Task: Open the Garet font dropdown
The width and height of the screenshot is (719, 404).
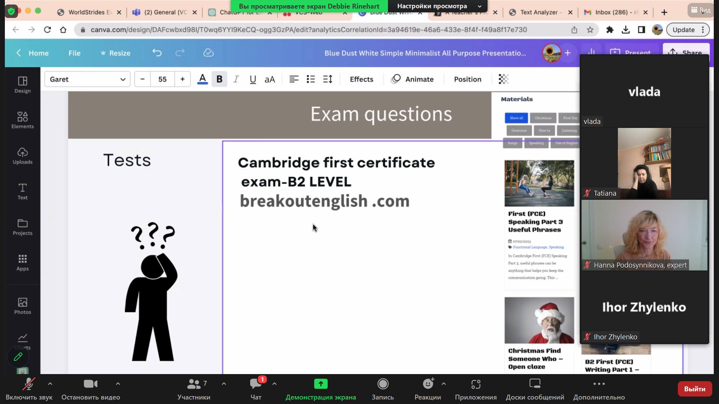Action: coord(87,79)
